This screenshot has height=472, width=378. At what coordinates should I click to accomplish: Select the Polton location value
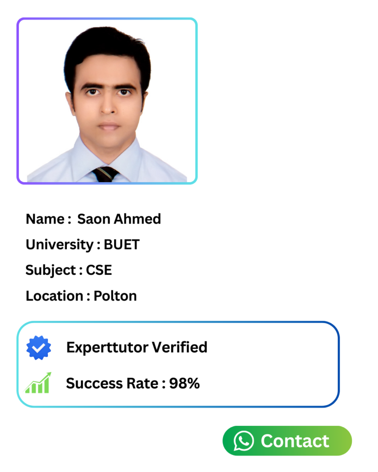[115, 296]
